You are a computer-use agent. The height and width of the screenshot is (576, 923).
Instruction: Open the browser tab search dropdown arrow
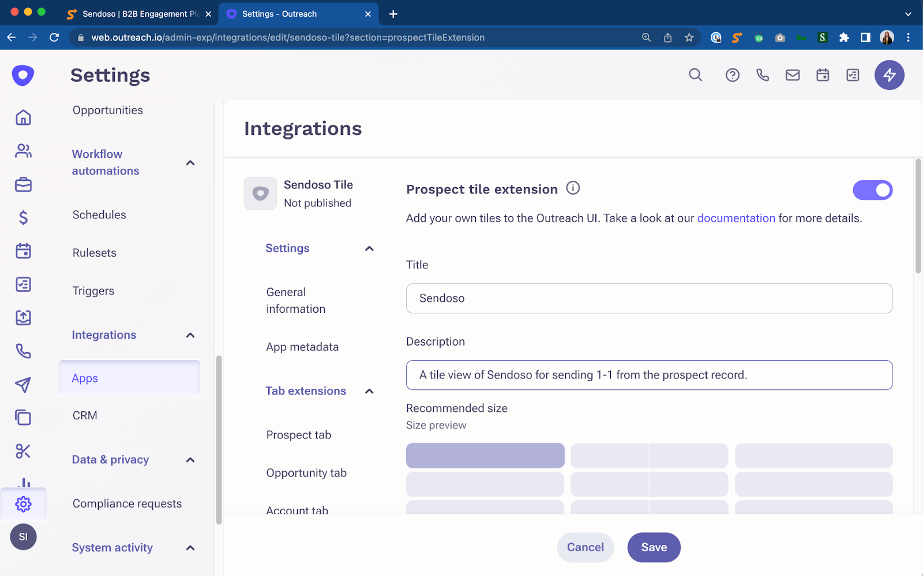pyautogui.click(x=908, y=14)
